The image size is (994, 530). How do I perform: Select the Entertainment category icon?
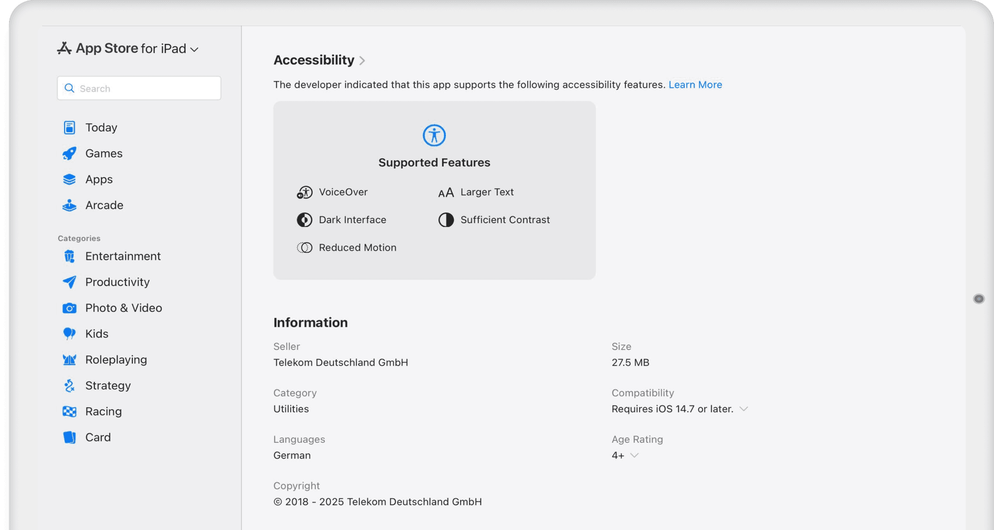[x=69, y=256]
